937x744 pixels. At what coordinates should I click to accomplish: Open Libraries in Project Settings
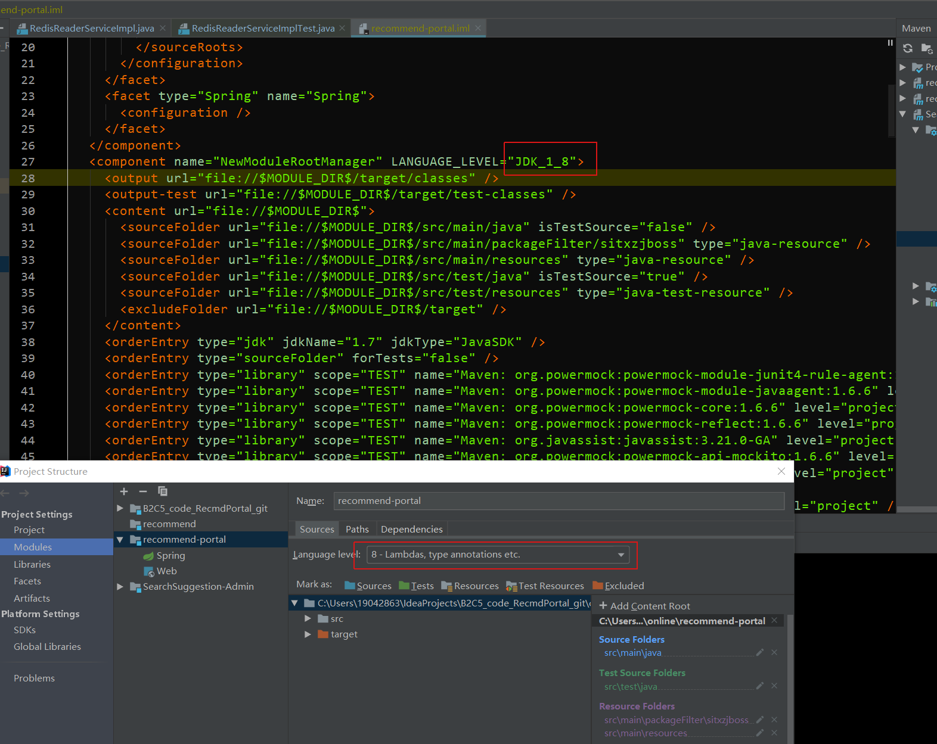(32, 564)
